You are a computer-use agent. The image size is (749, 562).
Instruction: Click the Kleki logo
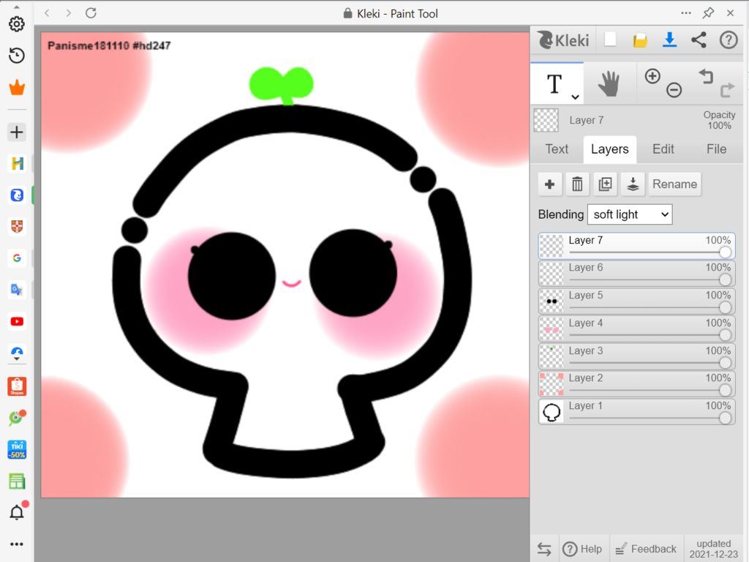(x=564, y=40)
